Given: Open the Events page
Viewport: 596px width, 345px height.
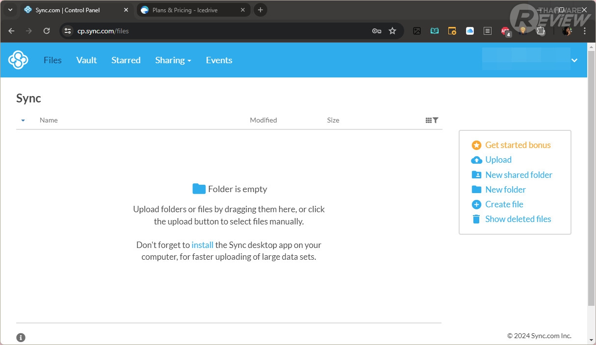Looking at the screenshot, I should 219,60.
